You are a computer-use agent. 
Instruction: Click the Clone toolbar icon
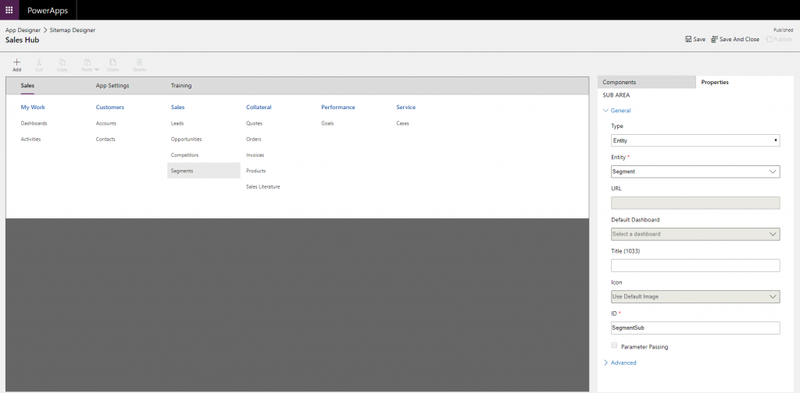(x=112, y=62)
